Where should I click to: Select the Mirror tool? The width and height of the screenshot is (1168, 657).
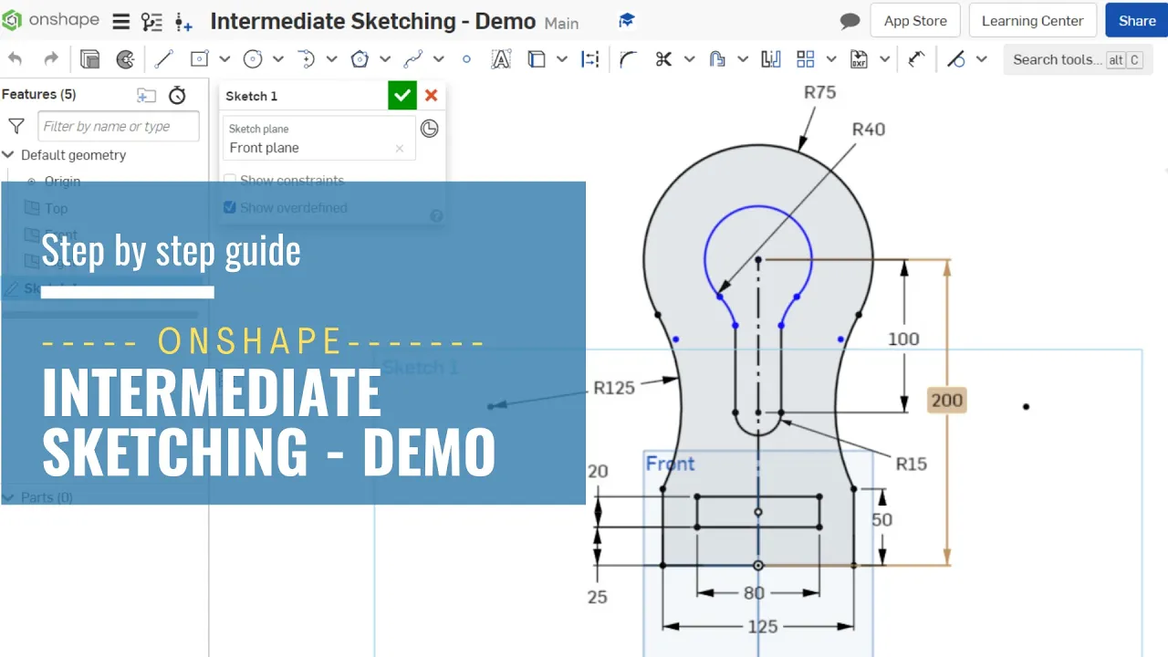771,59
